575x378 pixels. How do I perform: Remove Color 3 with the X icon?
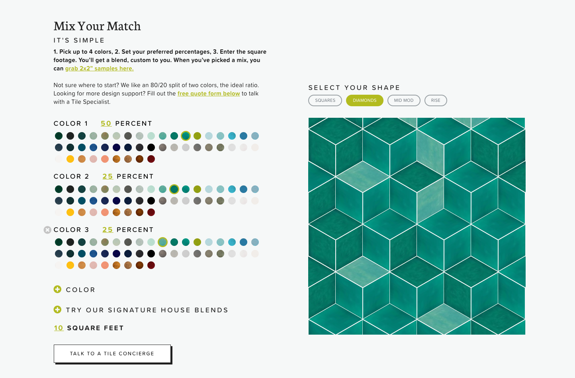coord(47,230)
